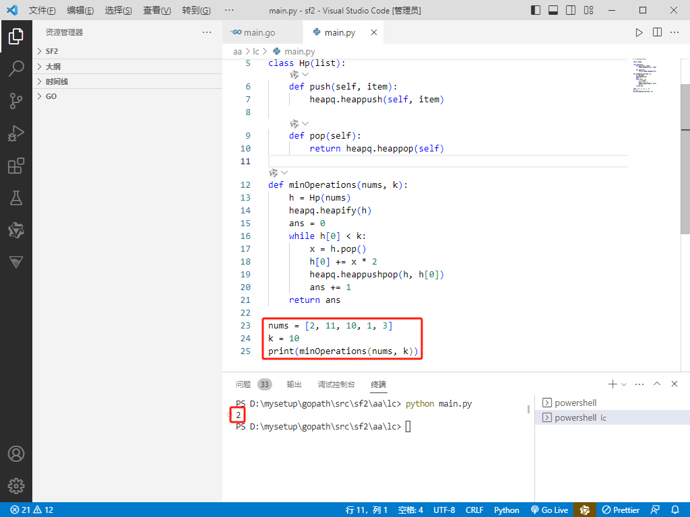Click the errors and warnings status bar item
690x517 pixels.
[32, 510]
